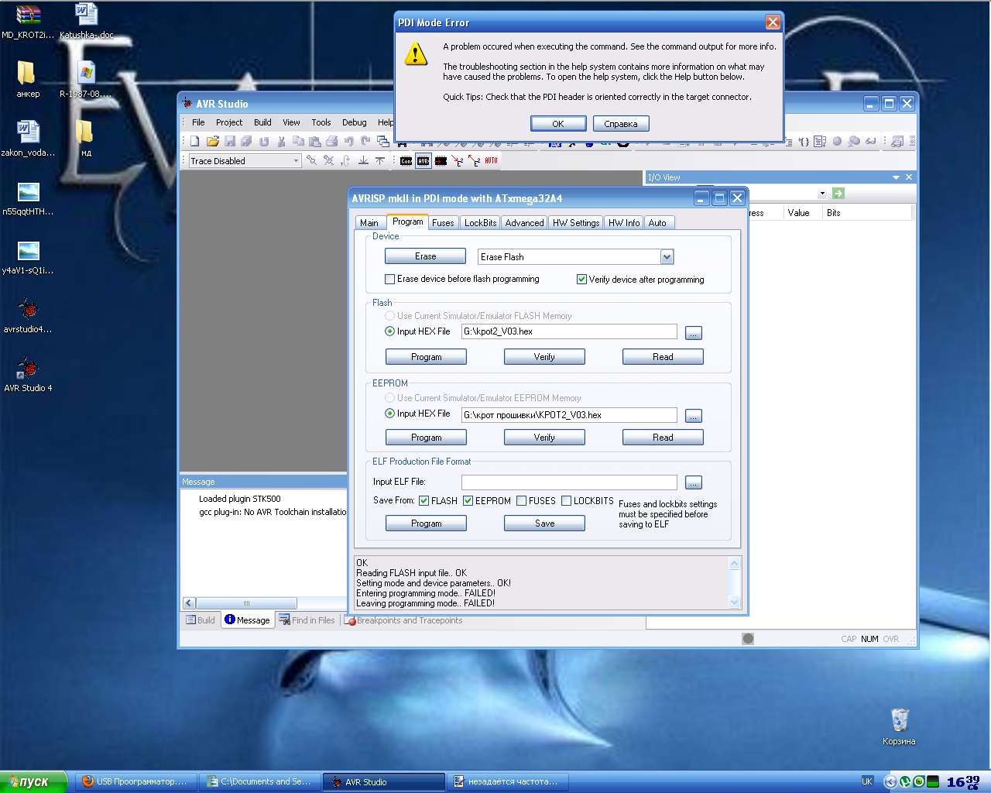Toggle Verify device after programming checkbox
This screenshot has height=793, width=991.
click(581, 280)
